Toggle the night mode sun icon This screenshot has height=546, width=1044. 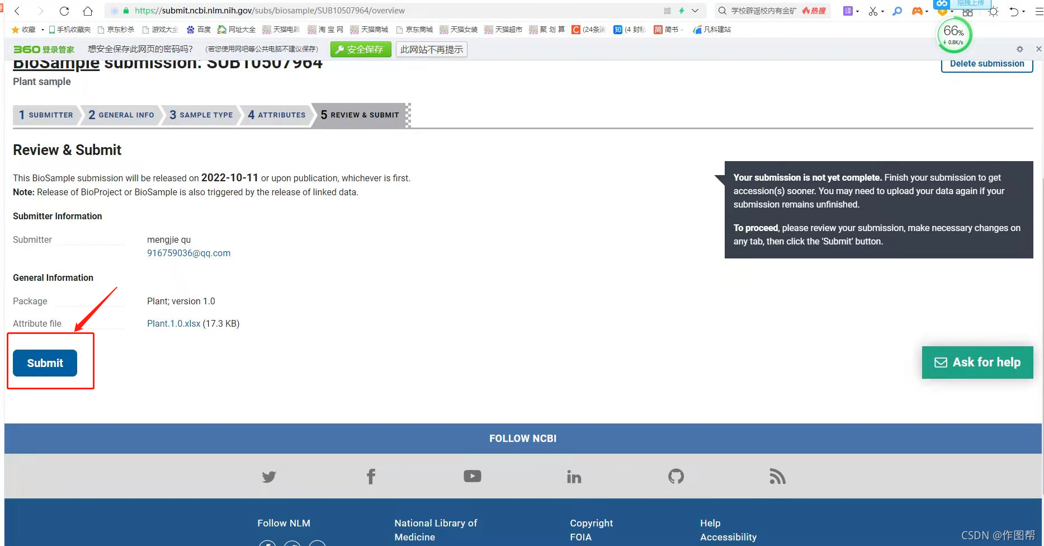[x=993, y=11]
